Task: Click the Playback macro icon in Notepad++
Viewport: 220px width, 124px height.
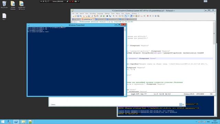Action: tap(153, 16)
